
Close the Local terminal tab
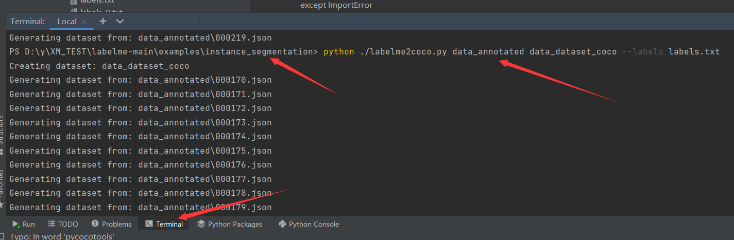pyautogui.click(x=84, y=22)
